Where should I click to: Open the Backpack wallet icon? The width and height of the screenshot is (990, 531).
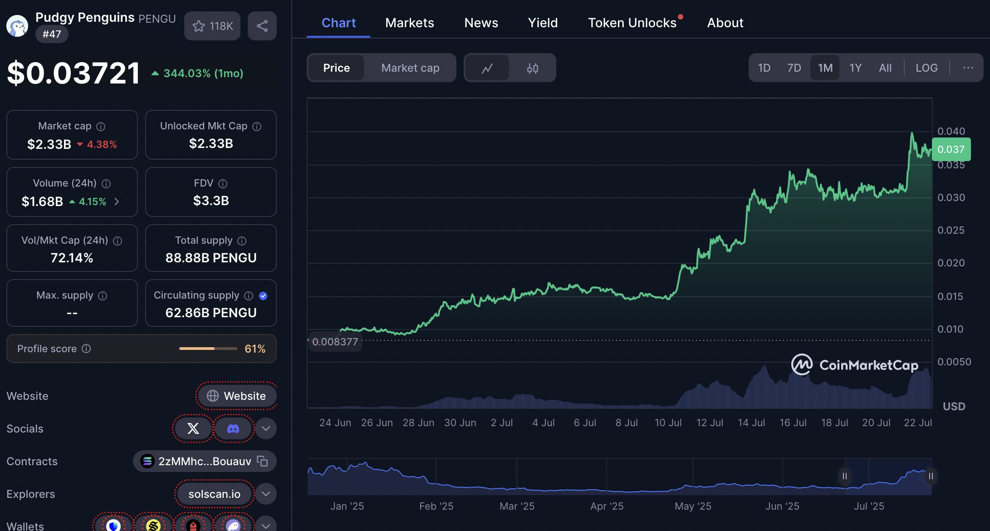[x=193, y=526]
